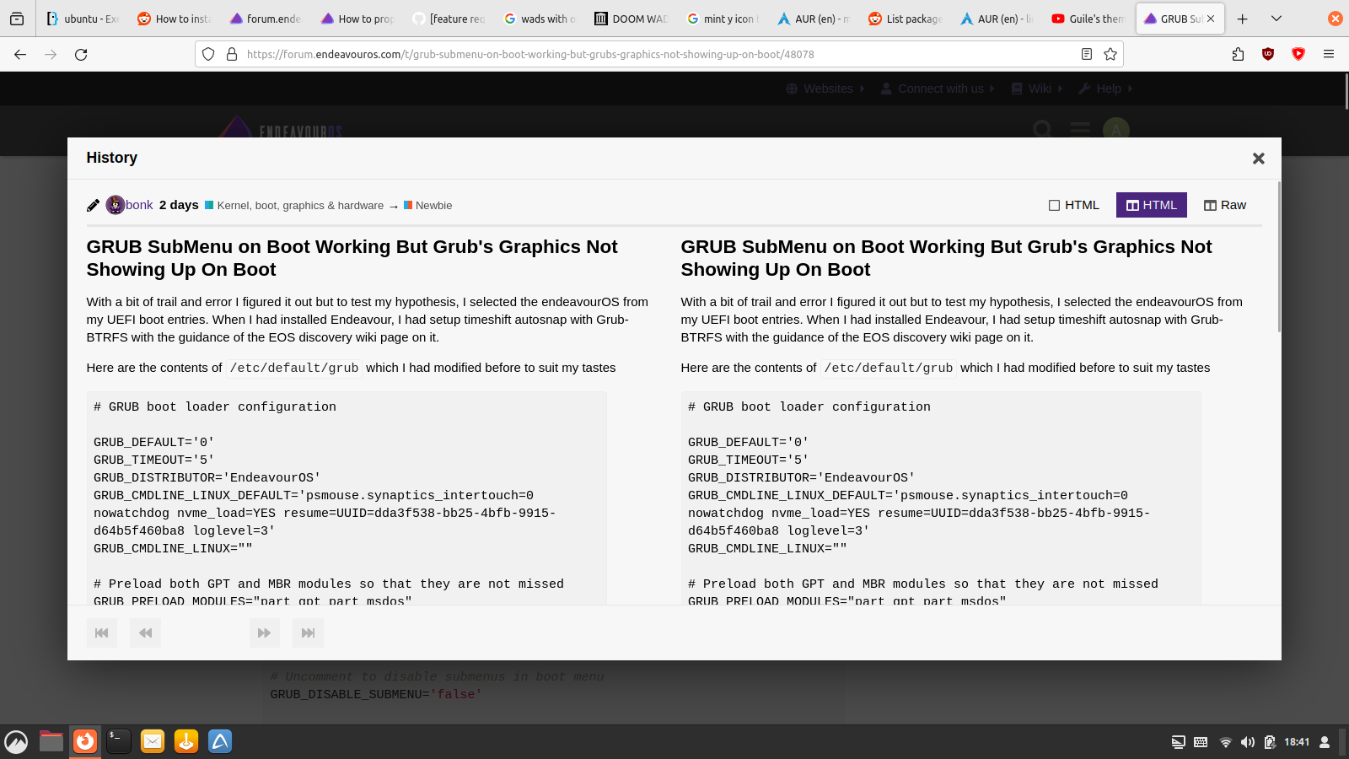Click the Newbie category tag
The image size is (1349, 759).
[428, 205]
